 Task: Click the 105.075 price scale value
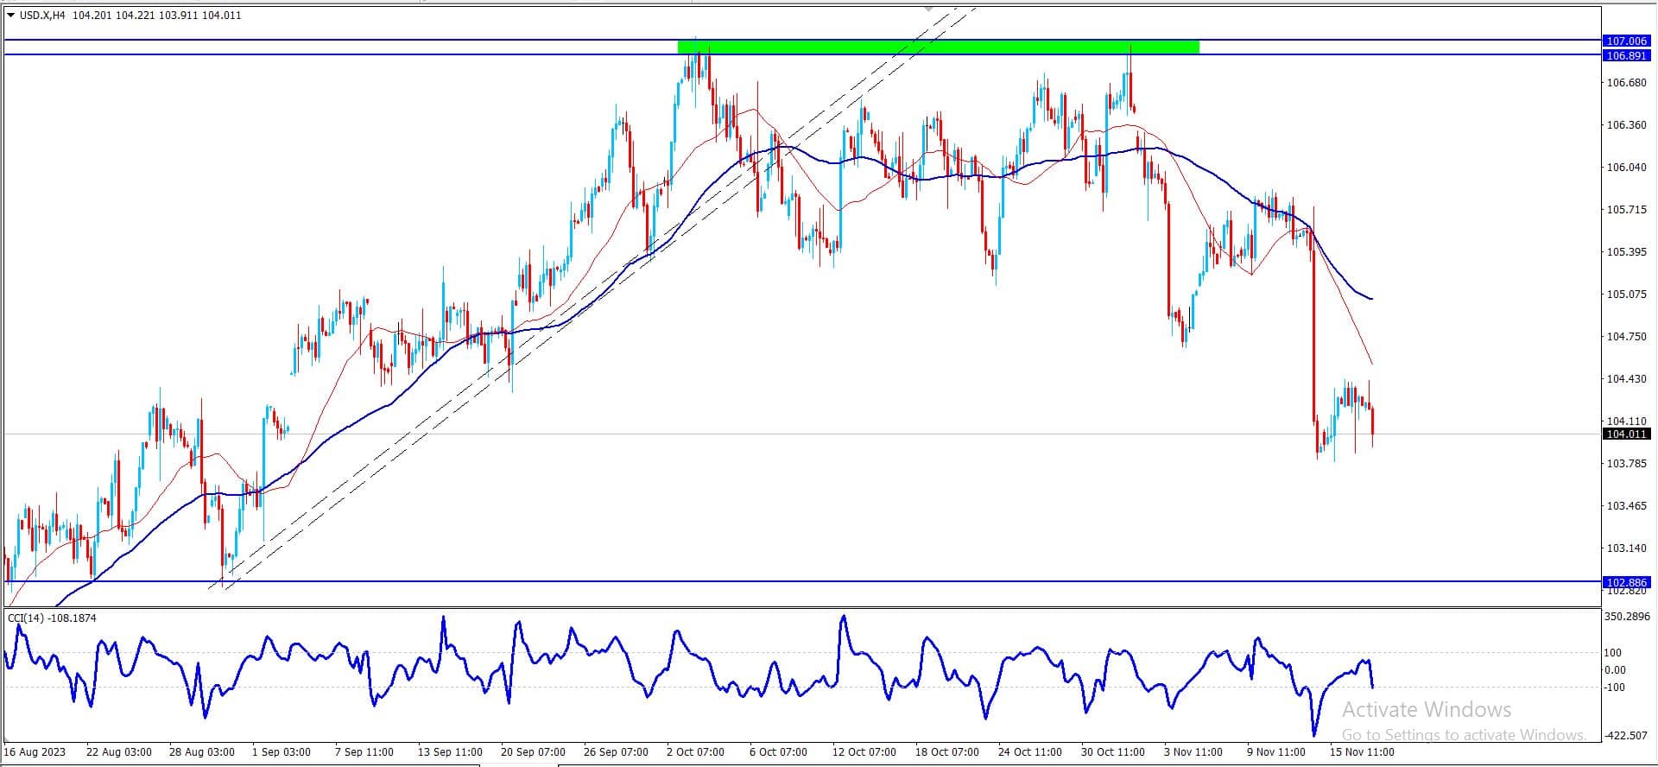1626,294
